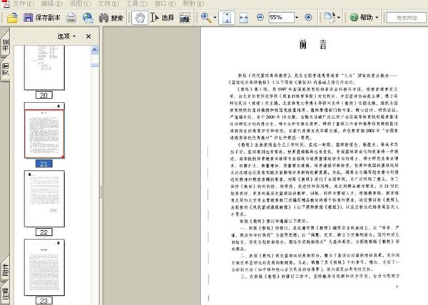Open the 工具 (Tools) menu

(x=136, y=4)
